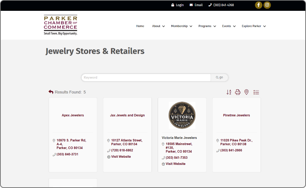Click the Parker Chamber of Commerce logo

[x=60, y=25]
